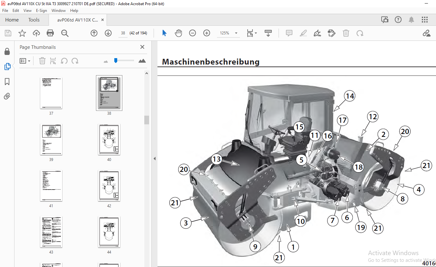Screen dimensions: 436x267
Task: Select page 41 thumbnail
Action: point(51,186)
